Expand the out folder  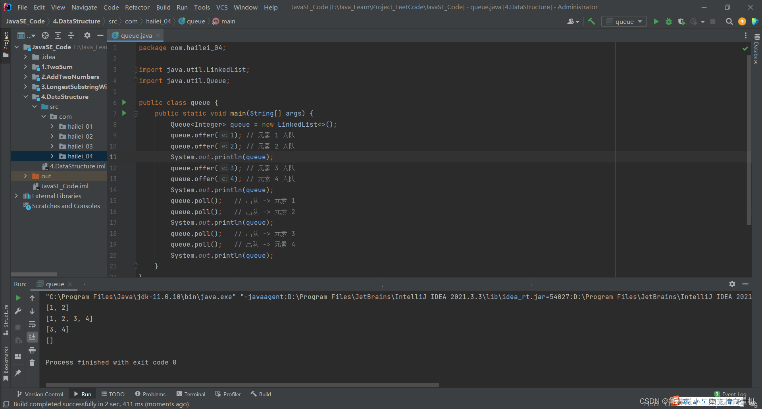(25, 176)
